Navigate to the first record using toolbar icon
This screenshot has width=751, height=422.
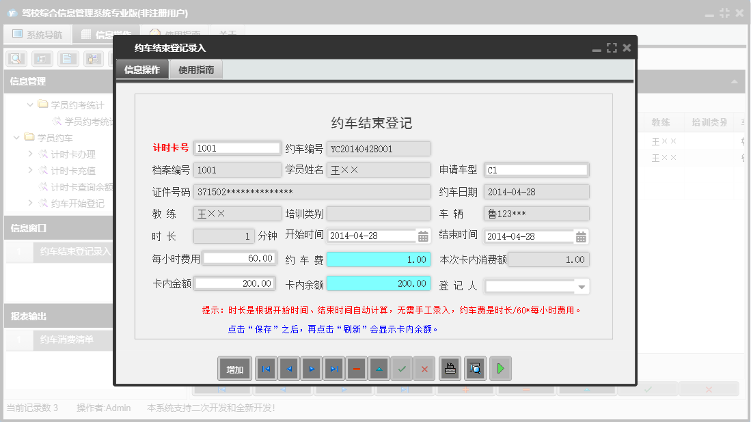pos(266,368)
